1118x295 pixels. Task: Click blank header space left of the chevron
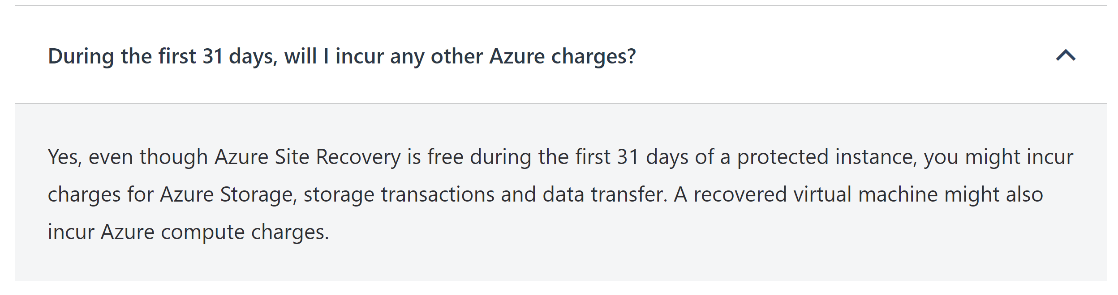click(851, 56)
